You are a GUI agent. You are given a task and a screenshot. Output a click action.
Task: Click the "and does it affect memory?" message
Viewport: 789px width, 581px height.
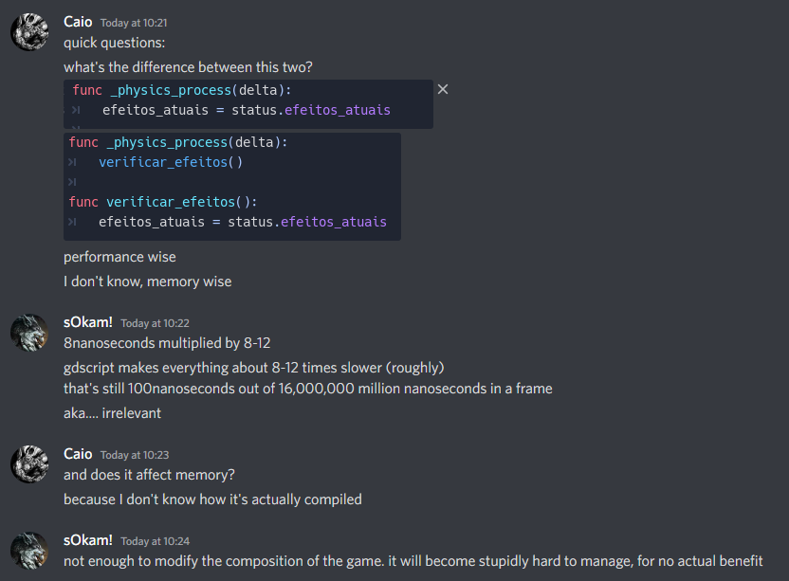(149, 475)
